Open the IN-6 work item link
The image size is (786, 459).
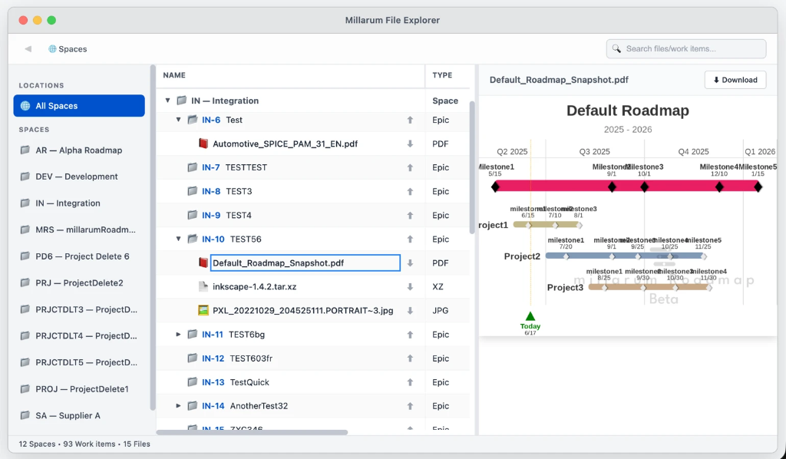click(211, 120)
